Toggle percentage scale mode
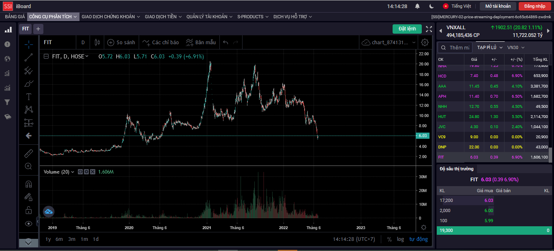Viewport: 554px width, 251px height. coord(389,239)
